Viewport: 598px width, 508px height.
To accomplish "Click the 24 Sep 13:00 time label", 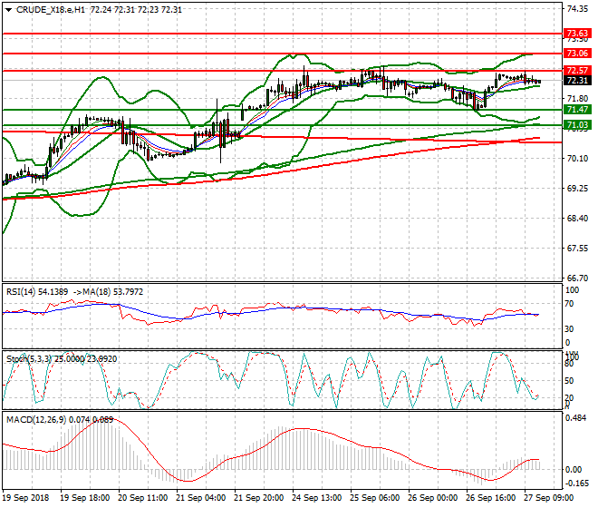I will [x=316, y=498].
